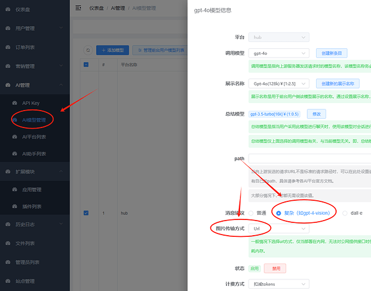
Task: Click the AI管理 sidebar icon
Action: coord(8,85)
